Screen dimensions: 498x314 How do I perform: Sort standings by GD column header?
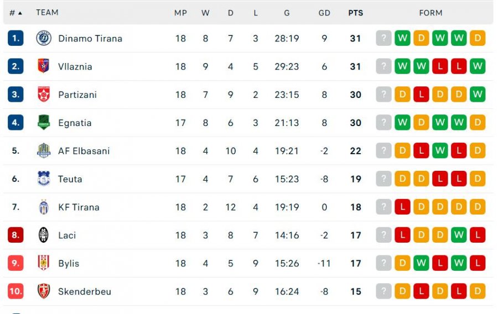(x=324, y=13)
